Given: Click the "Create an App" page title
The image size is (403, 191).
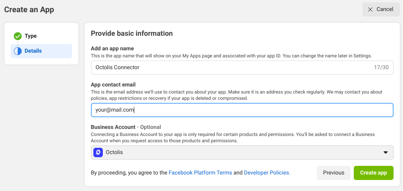Looking at the screenshot, I should 29,9.
